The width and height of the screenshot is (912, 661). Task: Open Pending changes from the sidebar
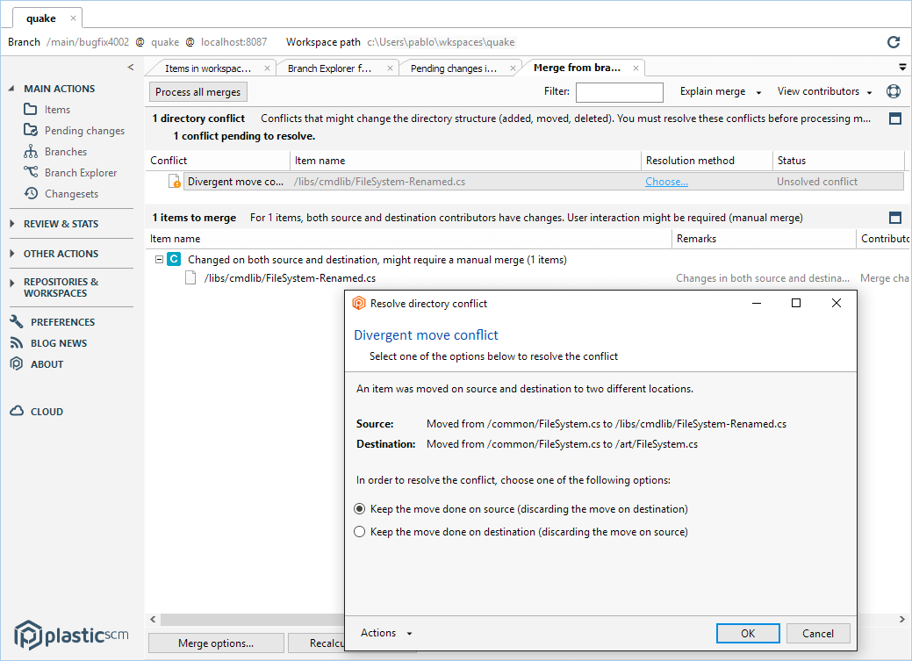pos(84,131)
